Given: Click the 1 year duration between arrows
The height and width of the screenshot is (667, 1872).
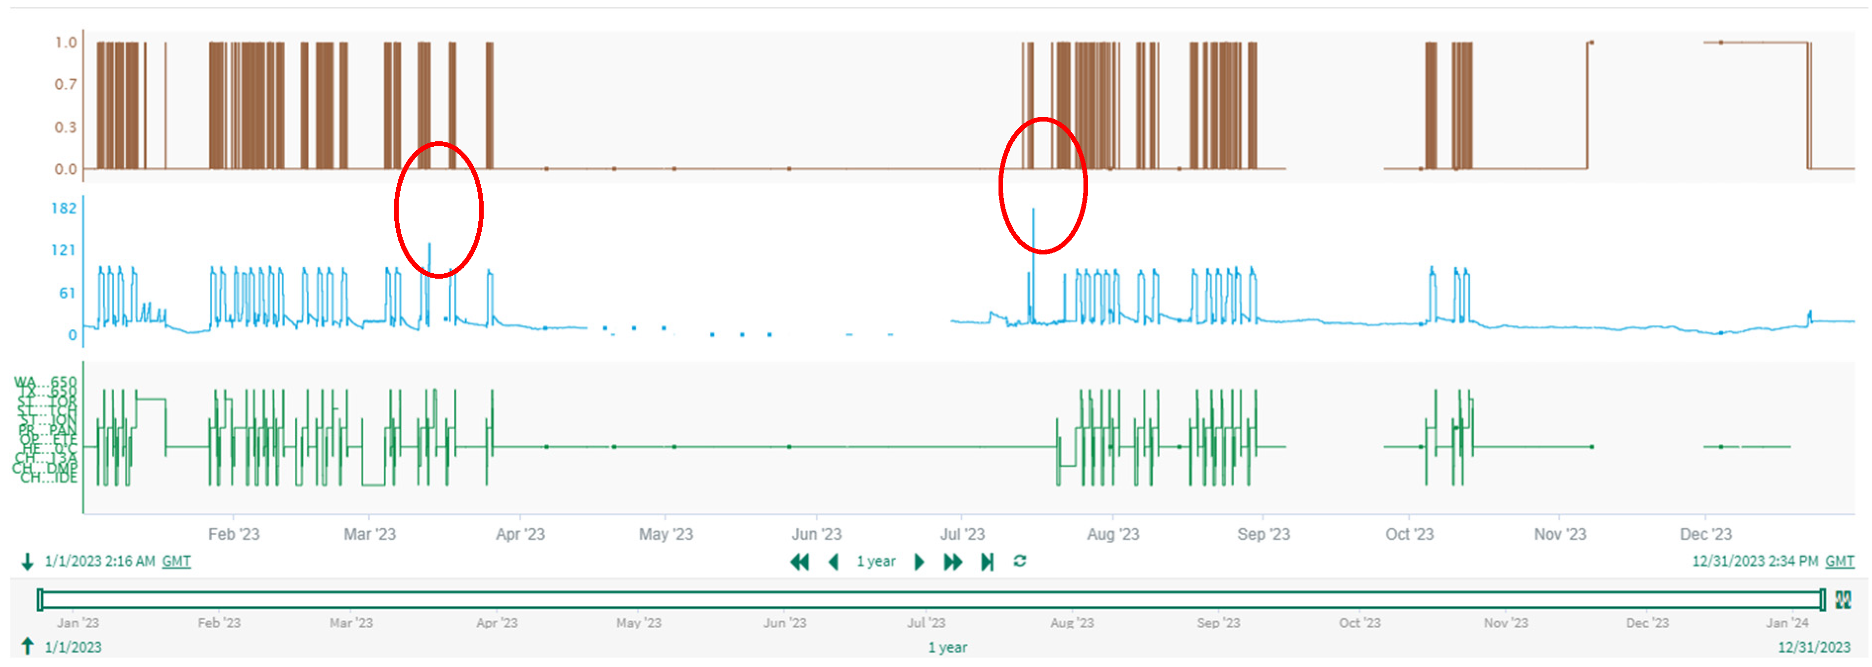Looking at the screenshot, I should [x=875, y=562].
